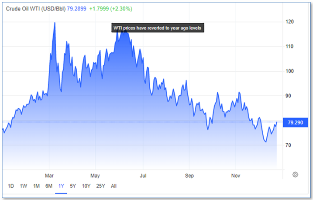Click the 79.2899 current price value
313x200 pixels.
click(76, 9)
